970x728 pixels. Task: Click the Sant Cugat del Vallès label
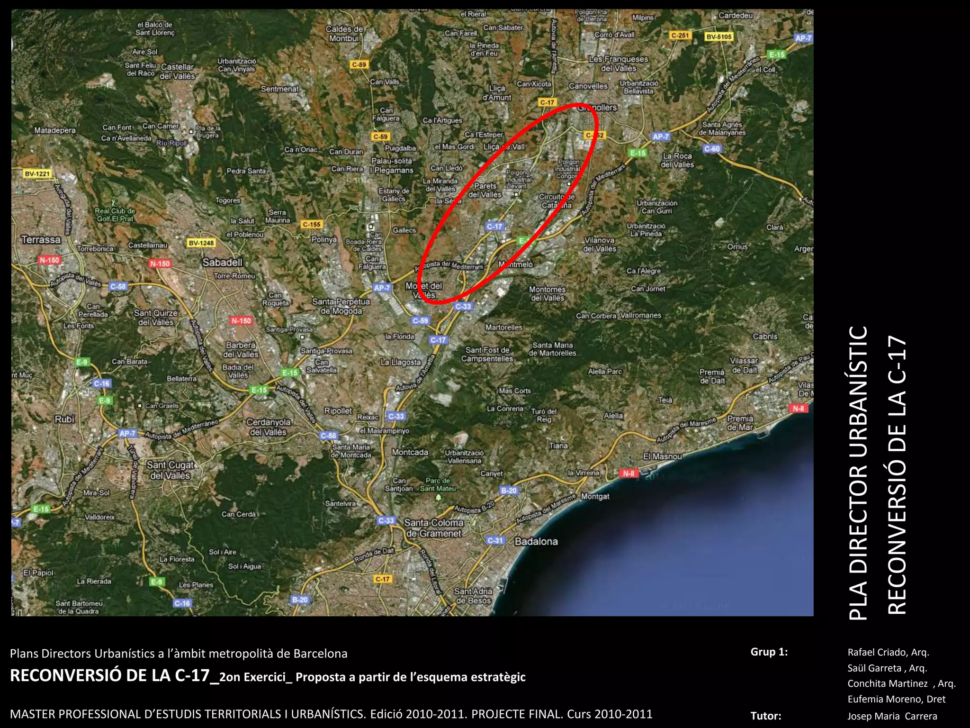(170, 470)
